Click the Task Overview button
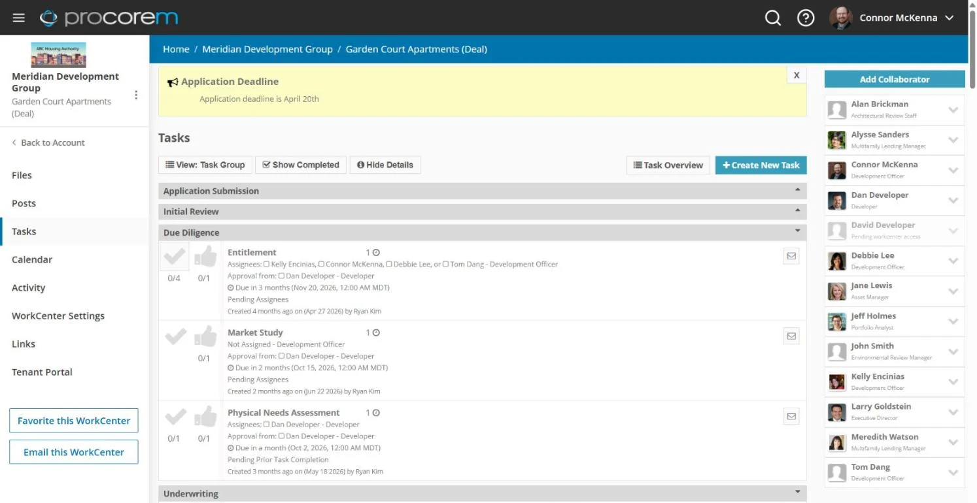Viewport: 977px width, 503px height. [668, 165]
